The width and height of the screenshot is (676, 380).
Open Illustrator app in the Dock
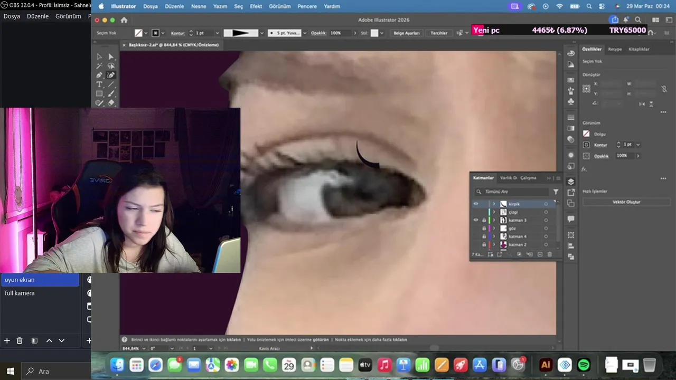[546, 365]
